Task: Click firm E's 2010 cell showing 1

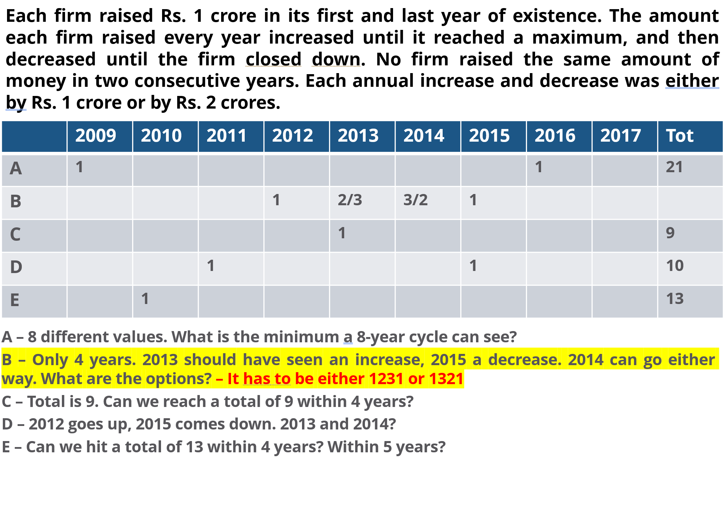Action: click(x=166, y=302)
